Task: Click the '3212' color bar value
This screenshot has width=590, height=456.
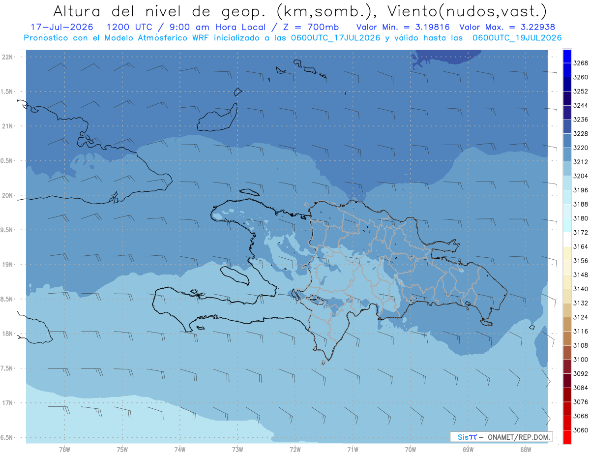Action: tap(581, 162)
